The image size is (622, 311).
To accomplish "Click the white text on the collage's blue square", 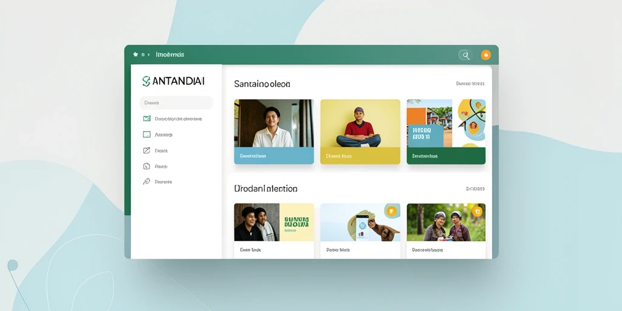I will 422,134.
